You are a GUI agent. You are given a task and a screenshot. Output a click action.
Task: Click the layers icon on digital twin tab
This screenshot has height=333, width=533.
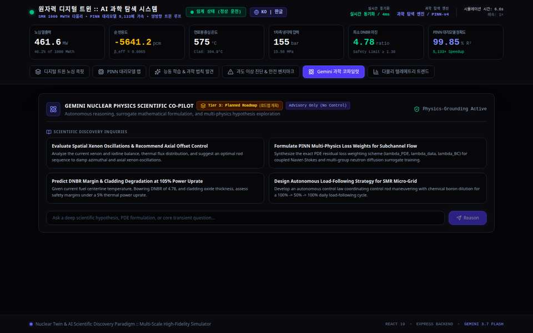pyautogui.click(x=38, y=72)
